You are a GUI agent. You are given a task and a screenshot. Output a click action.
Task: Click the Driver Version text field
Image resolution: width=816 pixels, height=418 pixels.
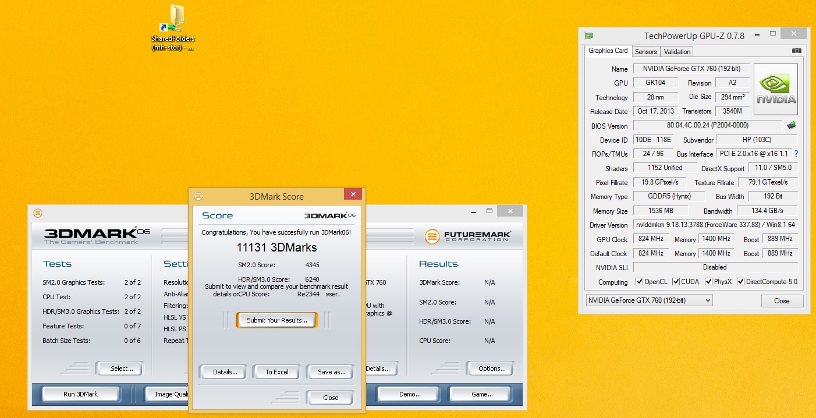715,225
